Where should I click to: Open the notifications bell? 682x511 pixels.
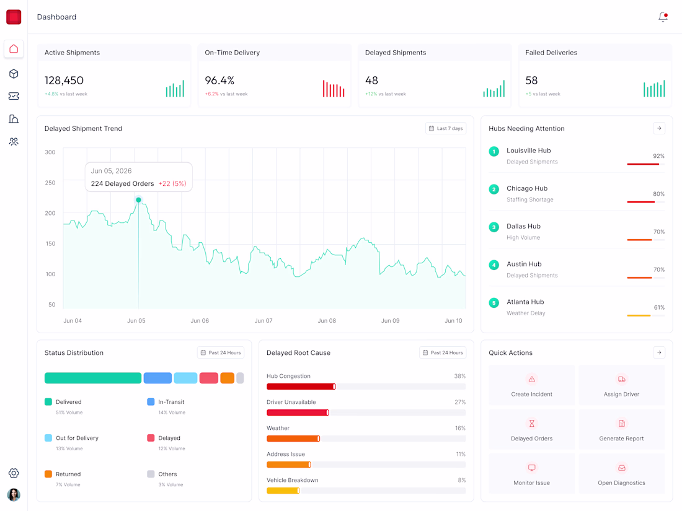[x=663, y=17]
